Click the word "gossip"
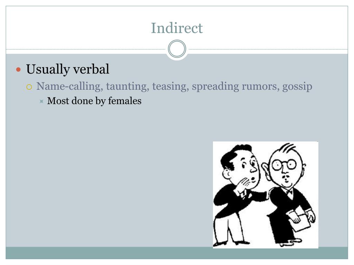 [x=297, y=86]
